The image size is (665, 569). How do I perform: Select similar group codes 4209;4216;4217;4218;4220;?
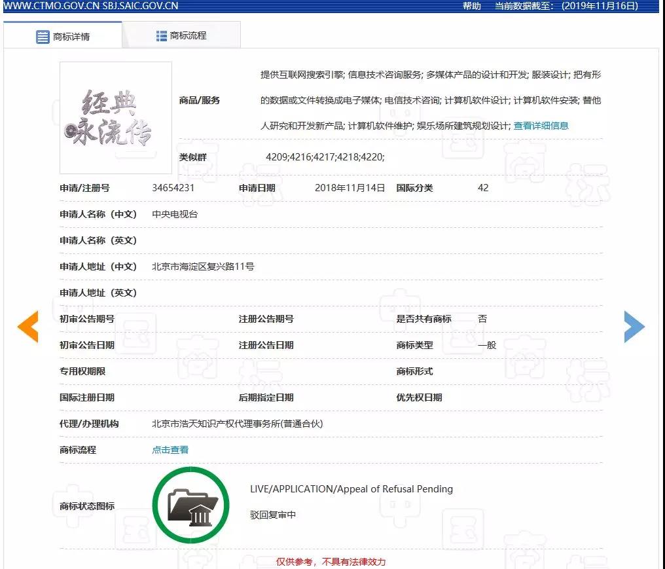pyautogui.click(x=325, y=157)
